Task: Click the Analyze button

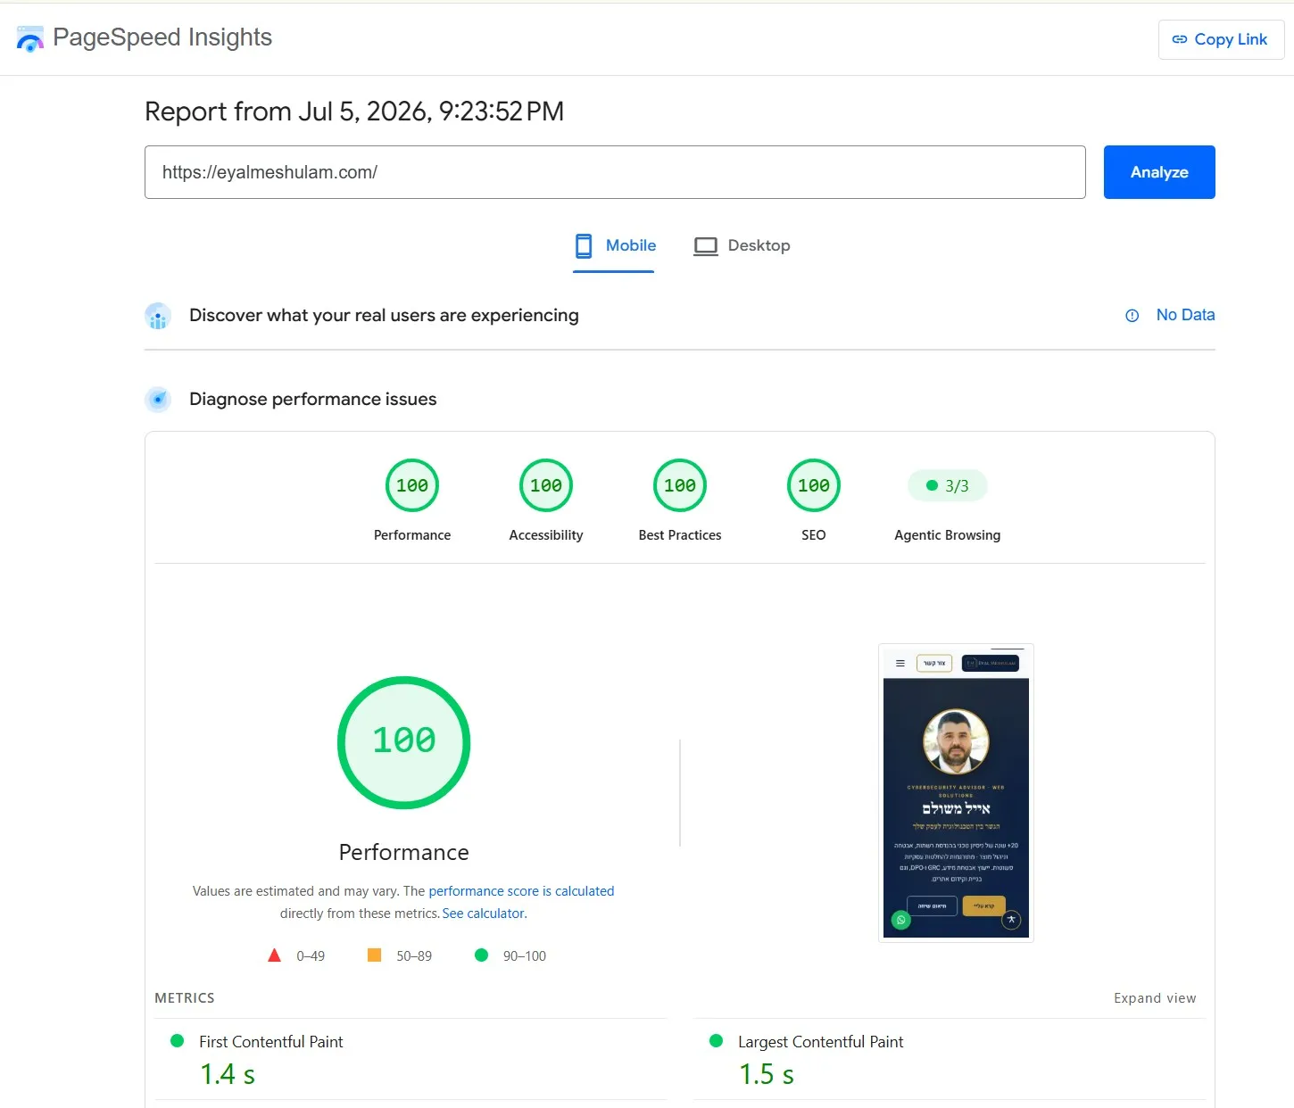Action: tap(1159, 172)
